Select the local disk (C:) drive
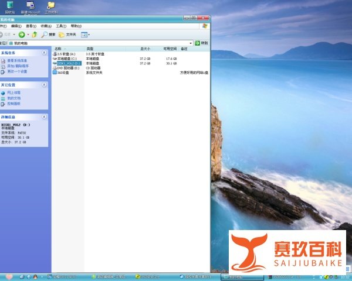The width and height of the screenshot is (352, 281). [66, 59]
